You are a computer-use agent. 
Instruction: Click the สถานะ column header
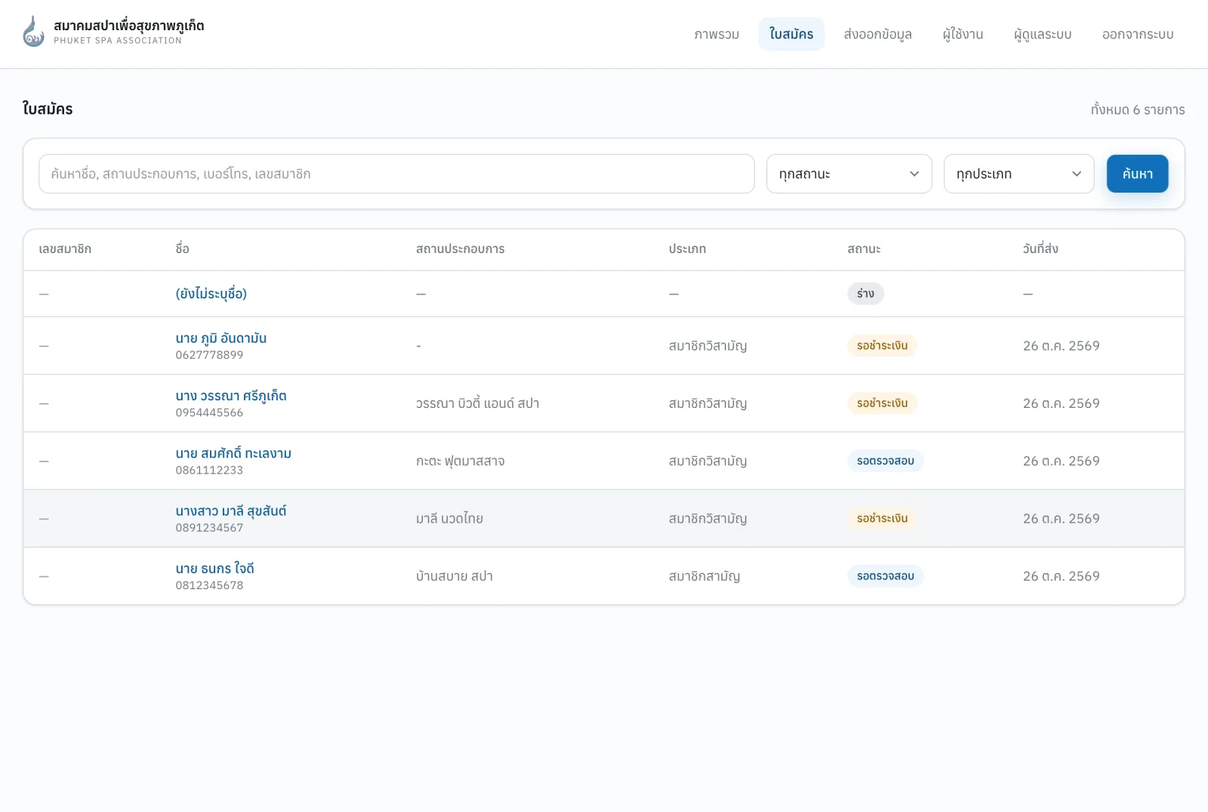point(864,249)
